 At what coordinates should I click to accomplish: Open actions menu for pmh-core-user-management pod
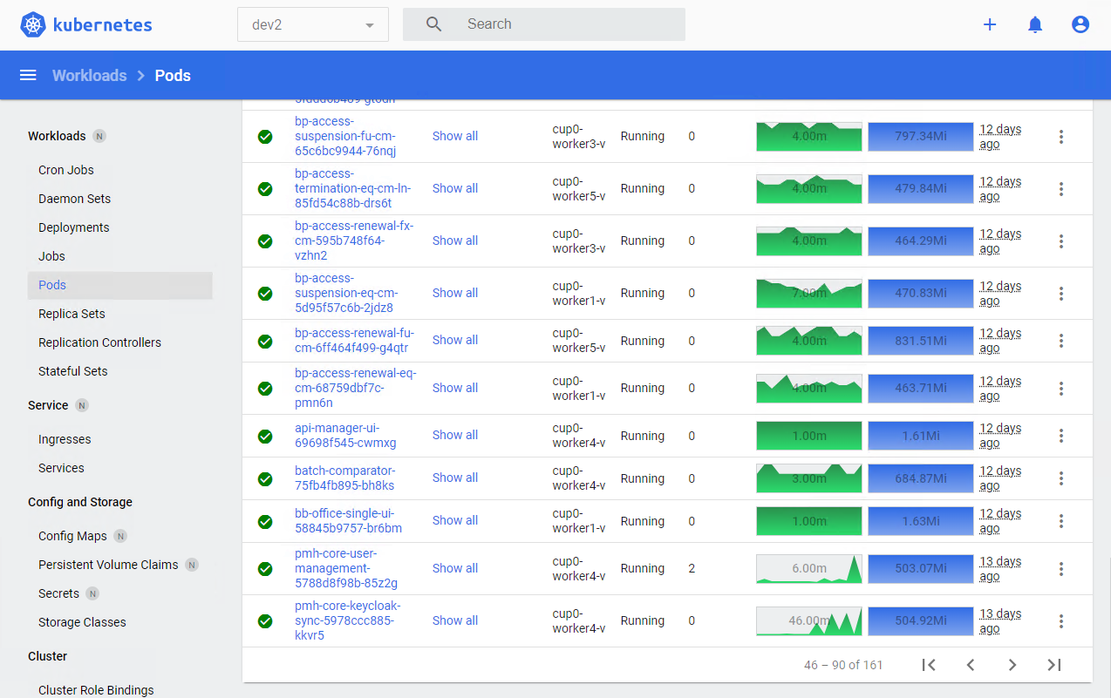pyautogui.click(x=1061, y=568)
